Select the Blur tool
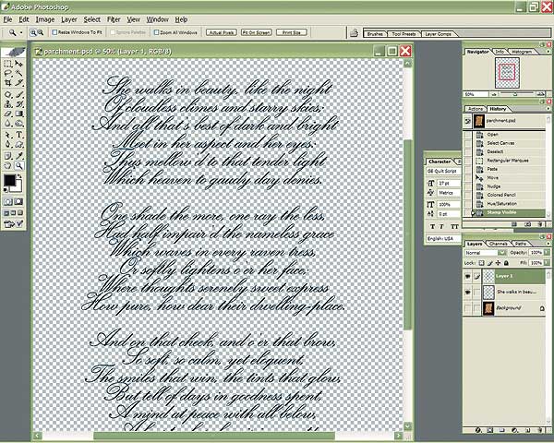The image size is (554, 443). tap(7, 124)
